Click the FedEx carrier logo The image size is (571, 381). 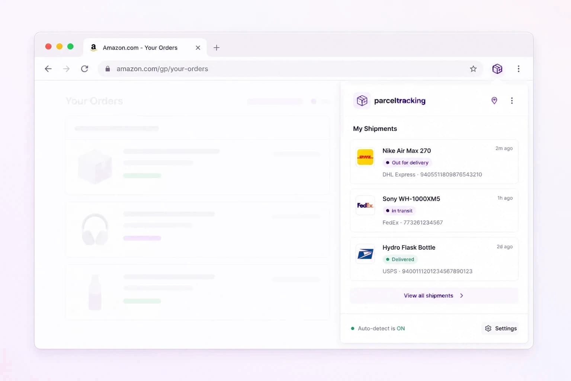[365, 205]
